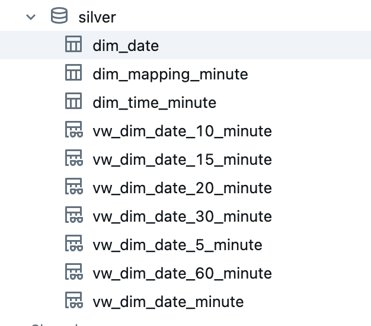
Task: Open the vw_dim_date_minute view
Action: 168,302
